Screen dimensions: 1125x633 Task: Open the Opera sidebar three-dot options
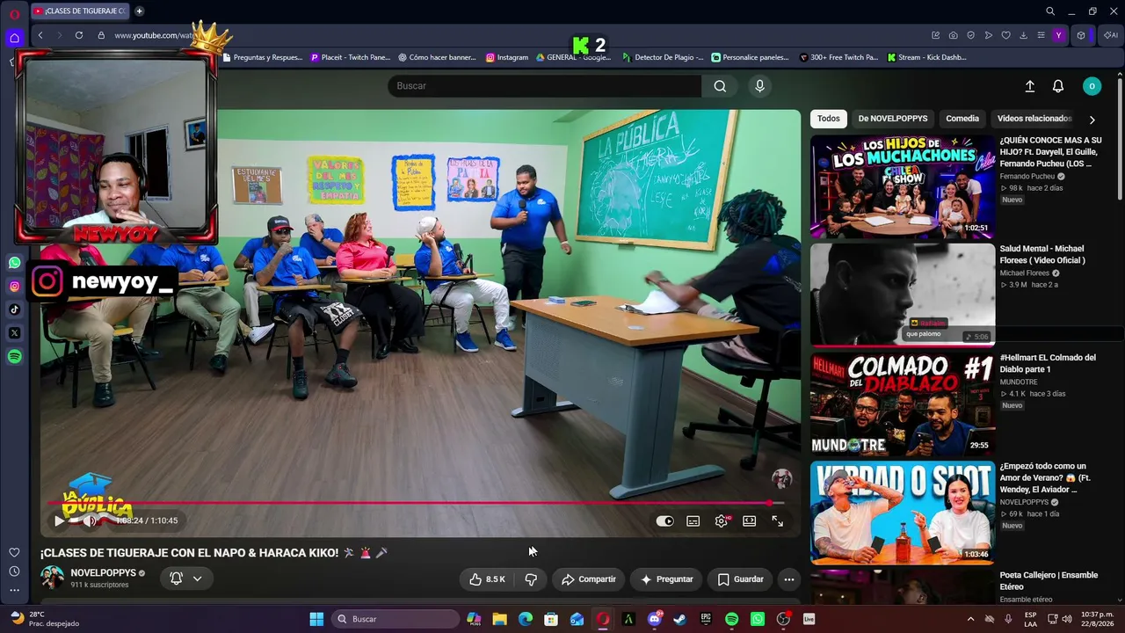(14, 591)
